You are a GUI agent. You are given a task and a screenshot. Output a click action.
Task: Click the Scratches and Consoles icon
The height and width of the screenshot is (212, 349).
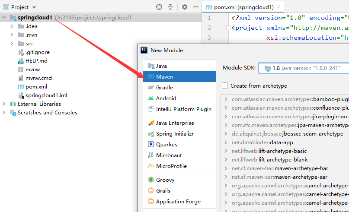pyautogui.click(x=13, y=113)
